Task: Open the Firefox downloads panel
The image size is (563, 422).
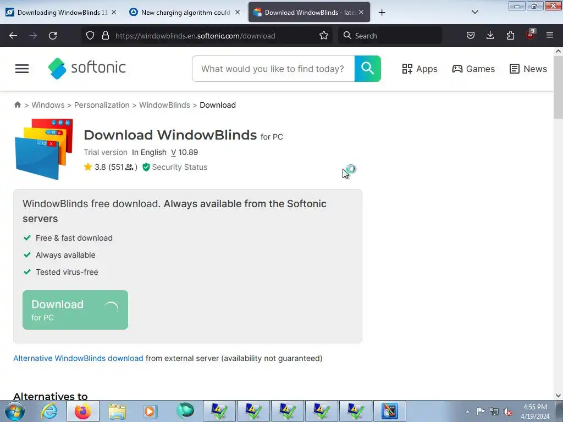Action: pos(490,36)
